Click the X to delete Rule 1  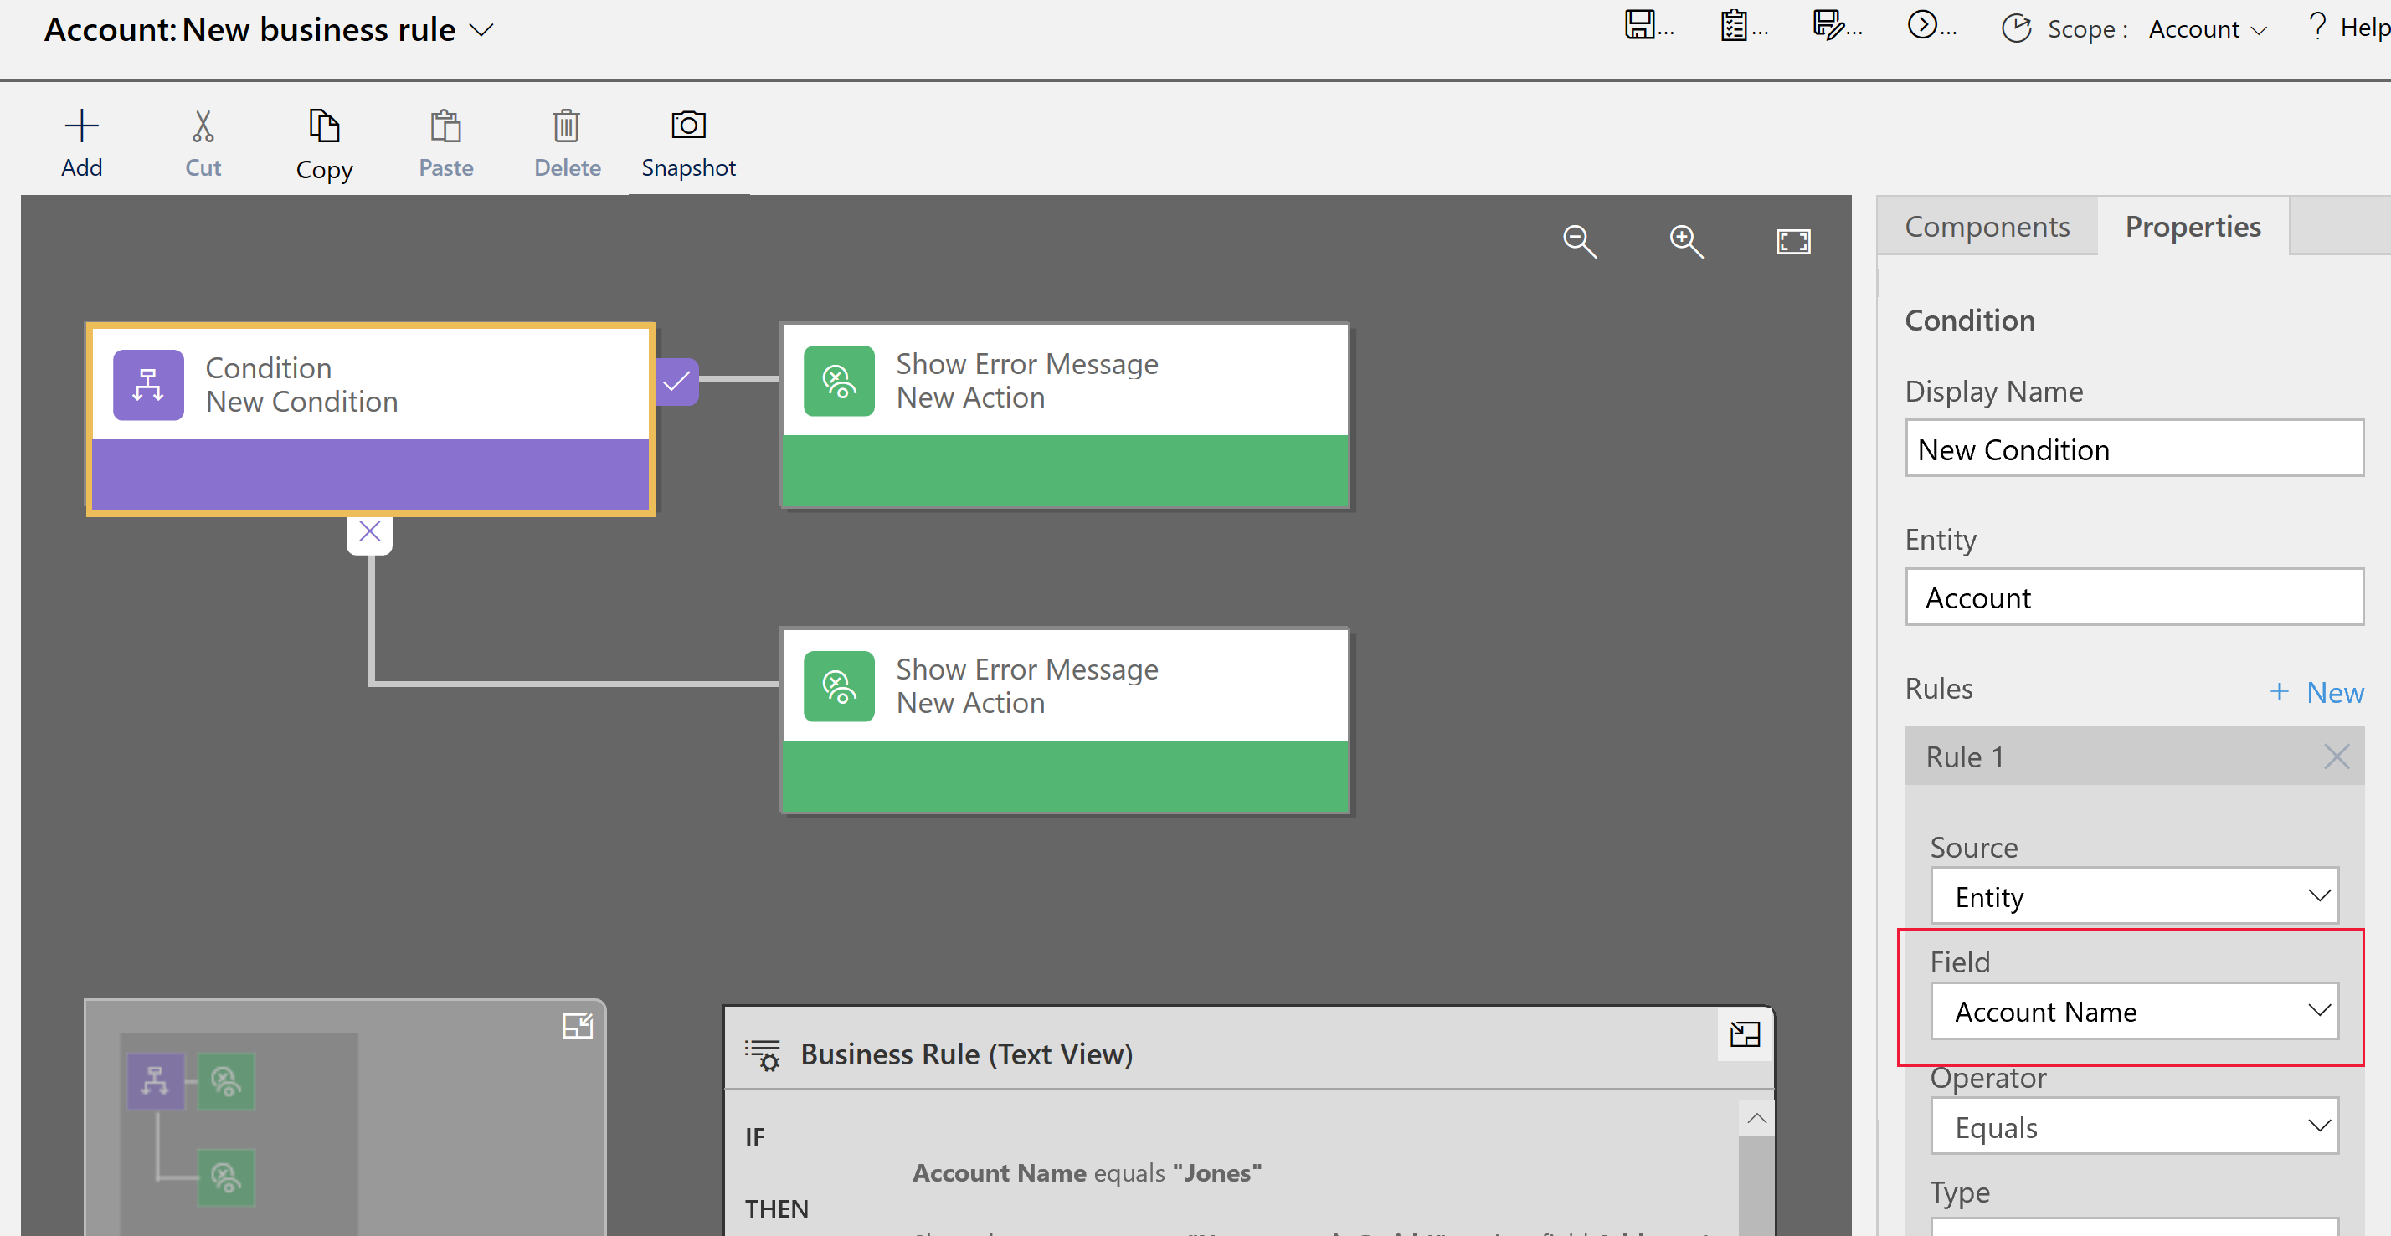(2339, 755)
